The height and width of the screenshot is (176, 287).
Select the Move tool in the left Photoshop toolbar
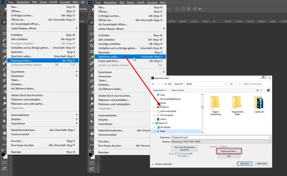point(4,22)
